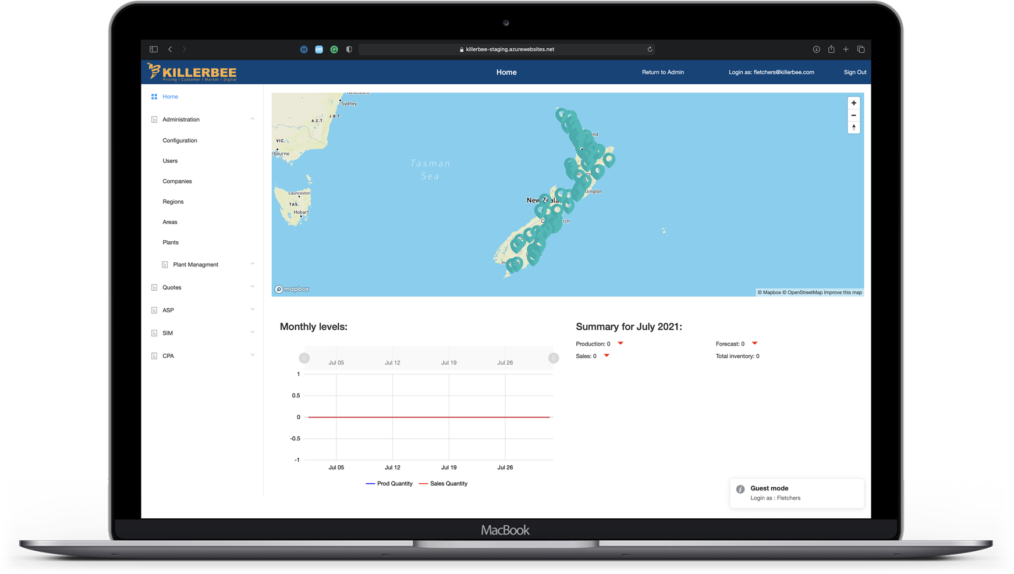Open the 1Password extension icon
The image size is (1014, 574).
coord(304,49)
